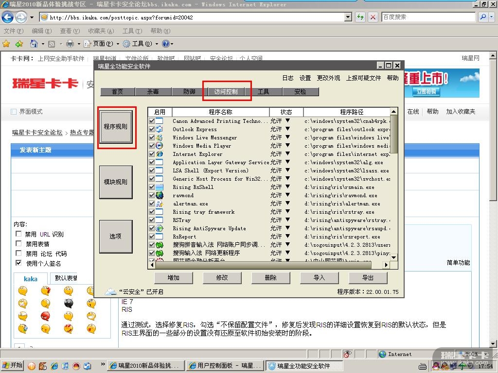
Task: Open the Favorites star icon
Action: coord(6,44)
